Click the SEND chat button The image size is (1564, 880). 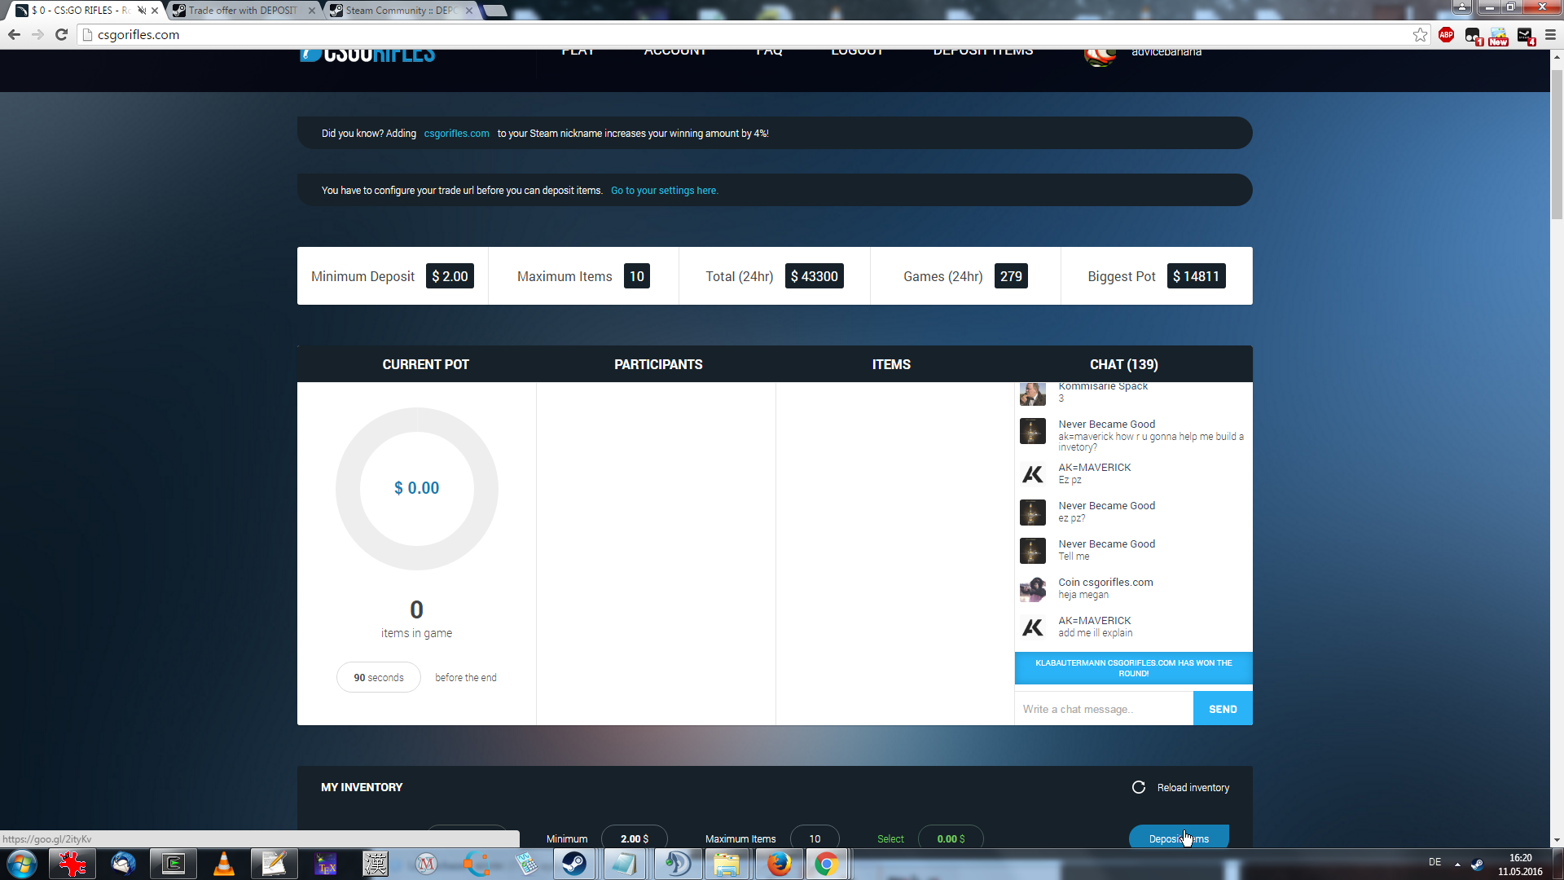coord(1222,709)
